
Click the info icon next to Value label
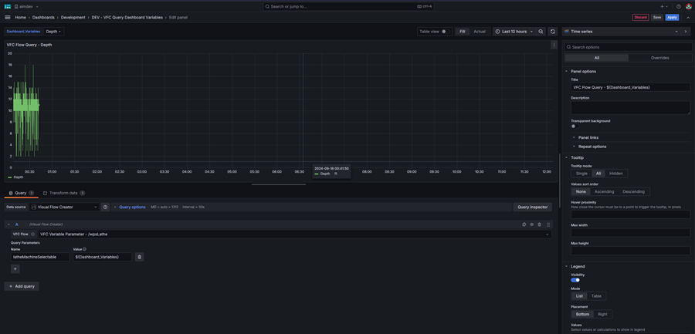pyautogui.click(x=85, y=249)
